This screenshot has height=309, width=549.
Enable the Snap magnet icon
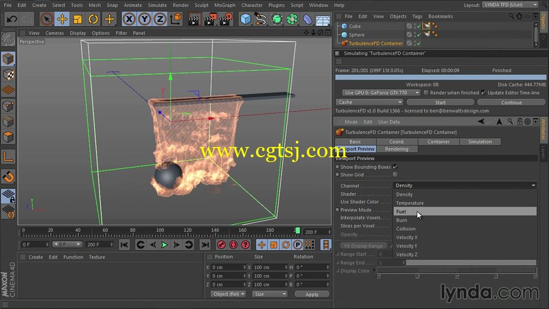[8, 176]
